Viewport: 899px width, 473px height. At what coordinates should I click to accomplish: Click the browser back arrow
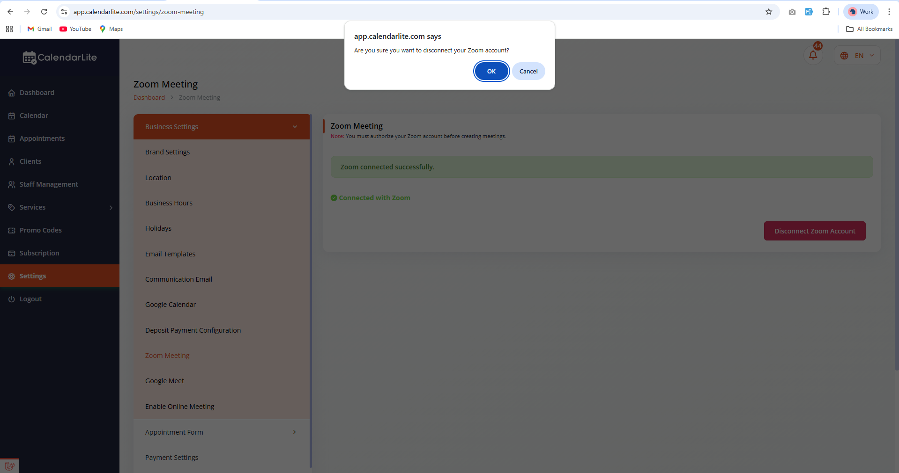[x=10, y=12]
